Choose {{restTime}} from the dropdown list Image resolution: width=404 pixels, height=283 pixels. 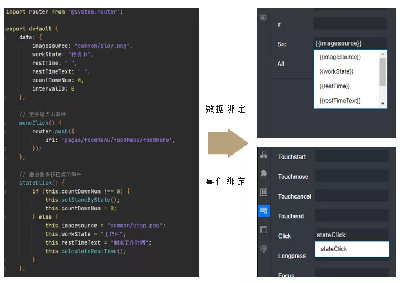click(334, 86)
